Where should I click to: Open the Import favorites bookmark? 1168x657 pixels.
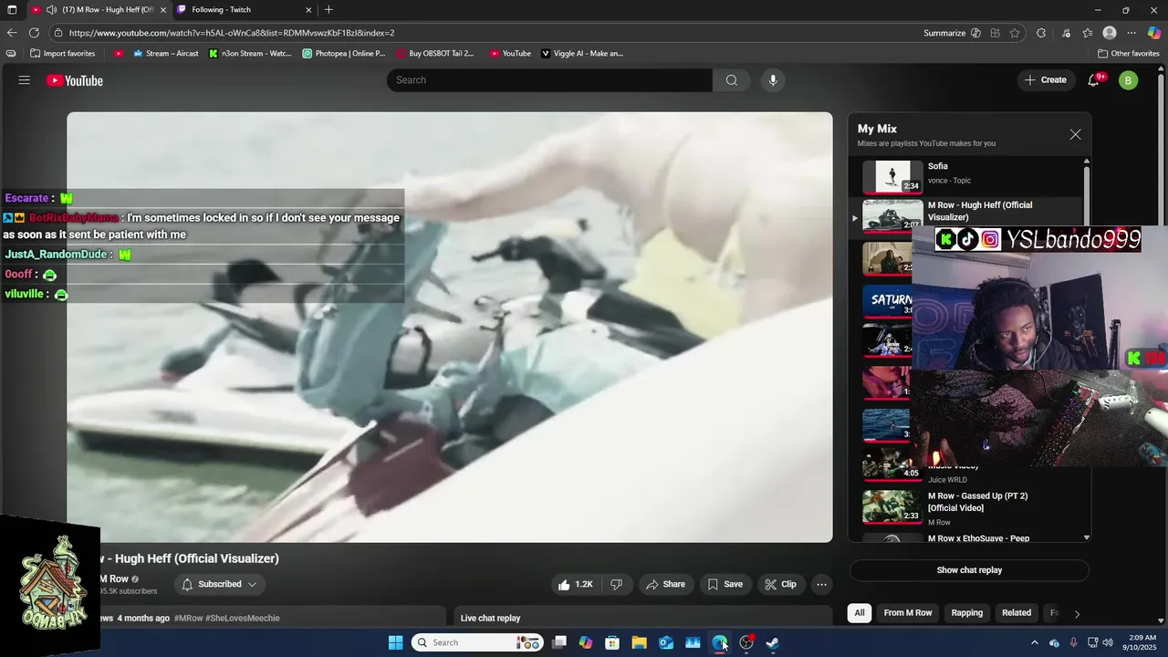(62, 54)
